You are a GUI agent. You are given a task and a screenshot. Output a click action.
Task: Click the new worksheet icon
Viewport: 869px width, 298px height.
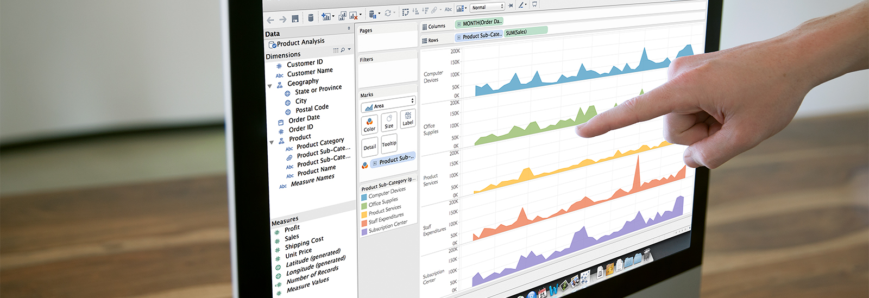pos(326,17)
